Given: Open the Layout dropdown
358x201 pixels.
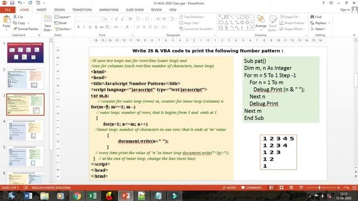Looking at the screenshot, I should click(x=63, y=17).
